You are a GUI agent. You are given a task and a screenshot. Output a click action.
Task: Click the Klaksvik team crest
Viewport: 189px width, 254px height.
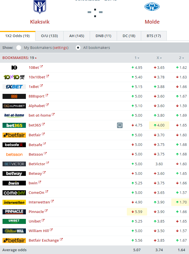pyautogui.click(x=40, y=7)
